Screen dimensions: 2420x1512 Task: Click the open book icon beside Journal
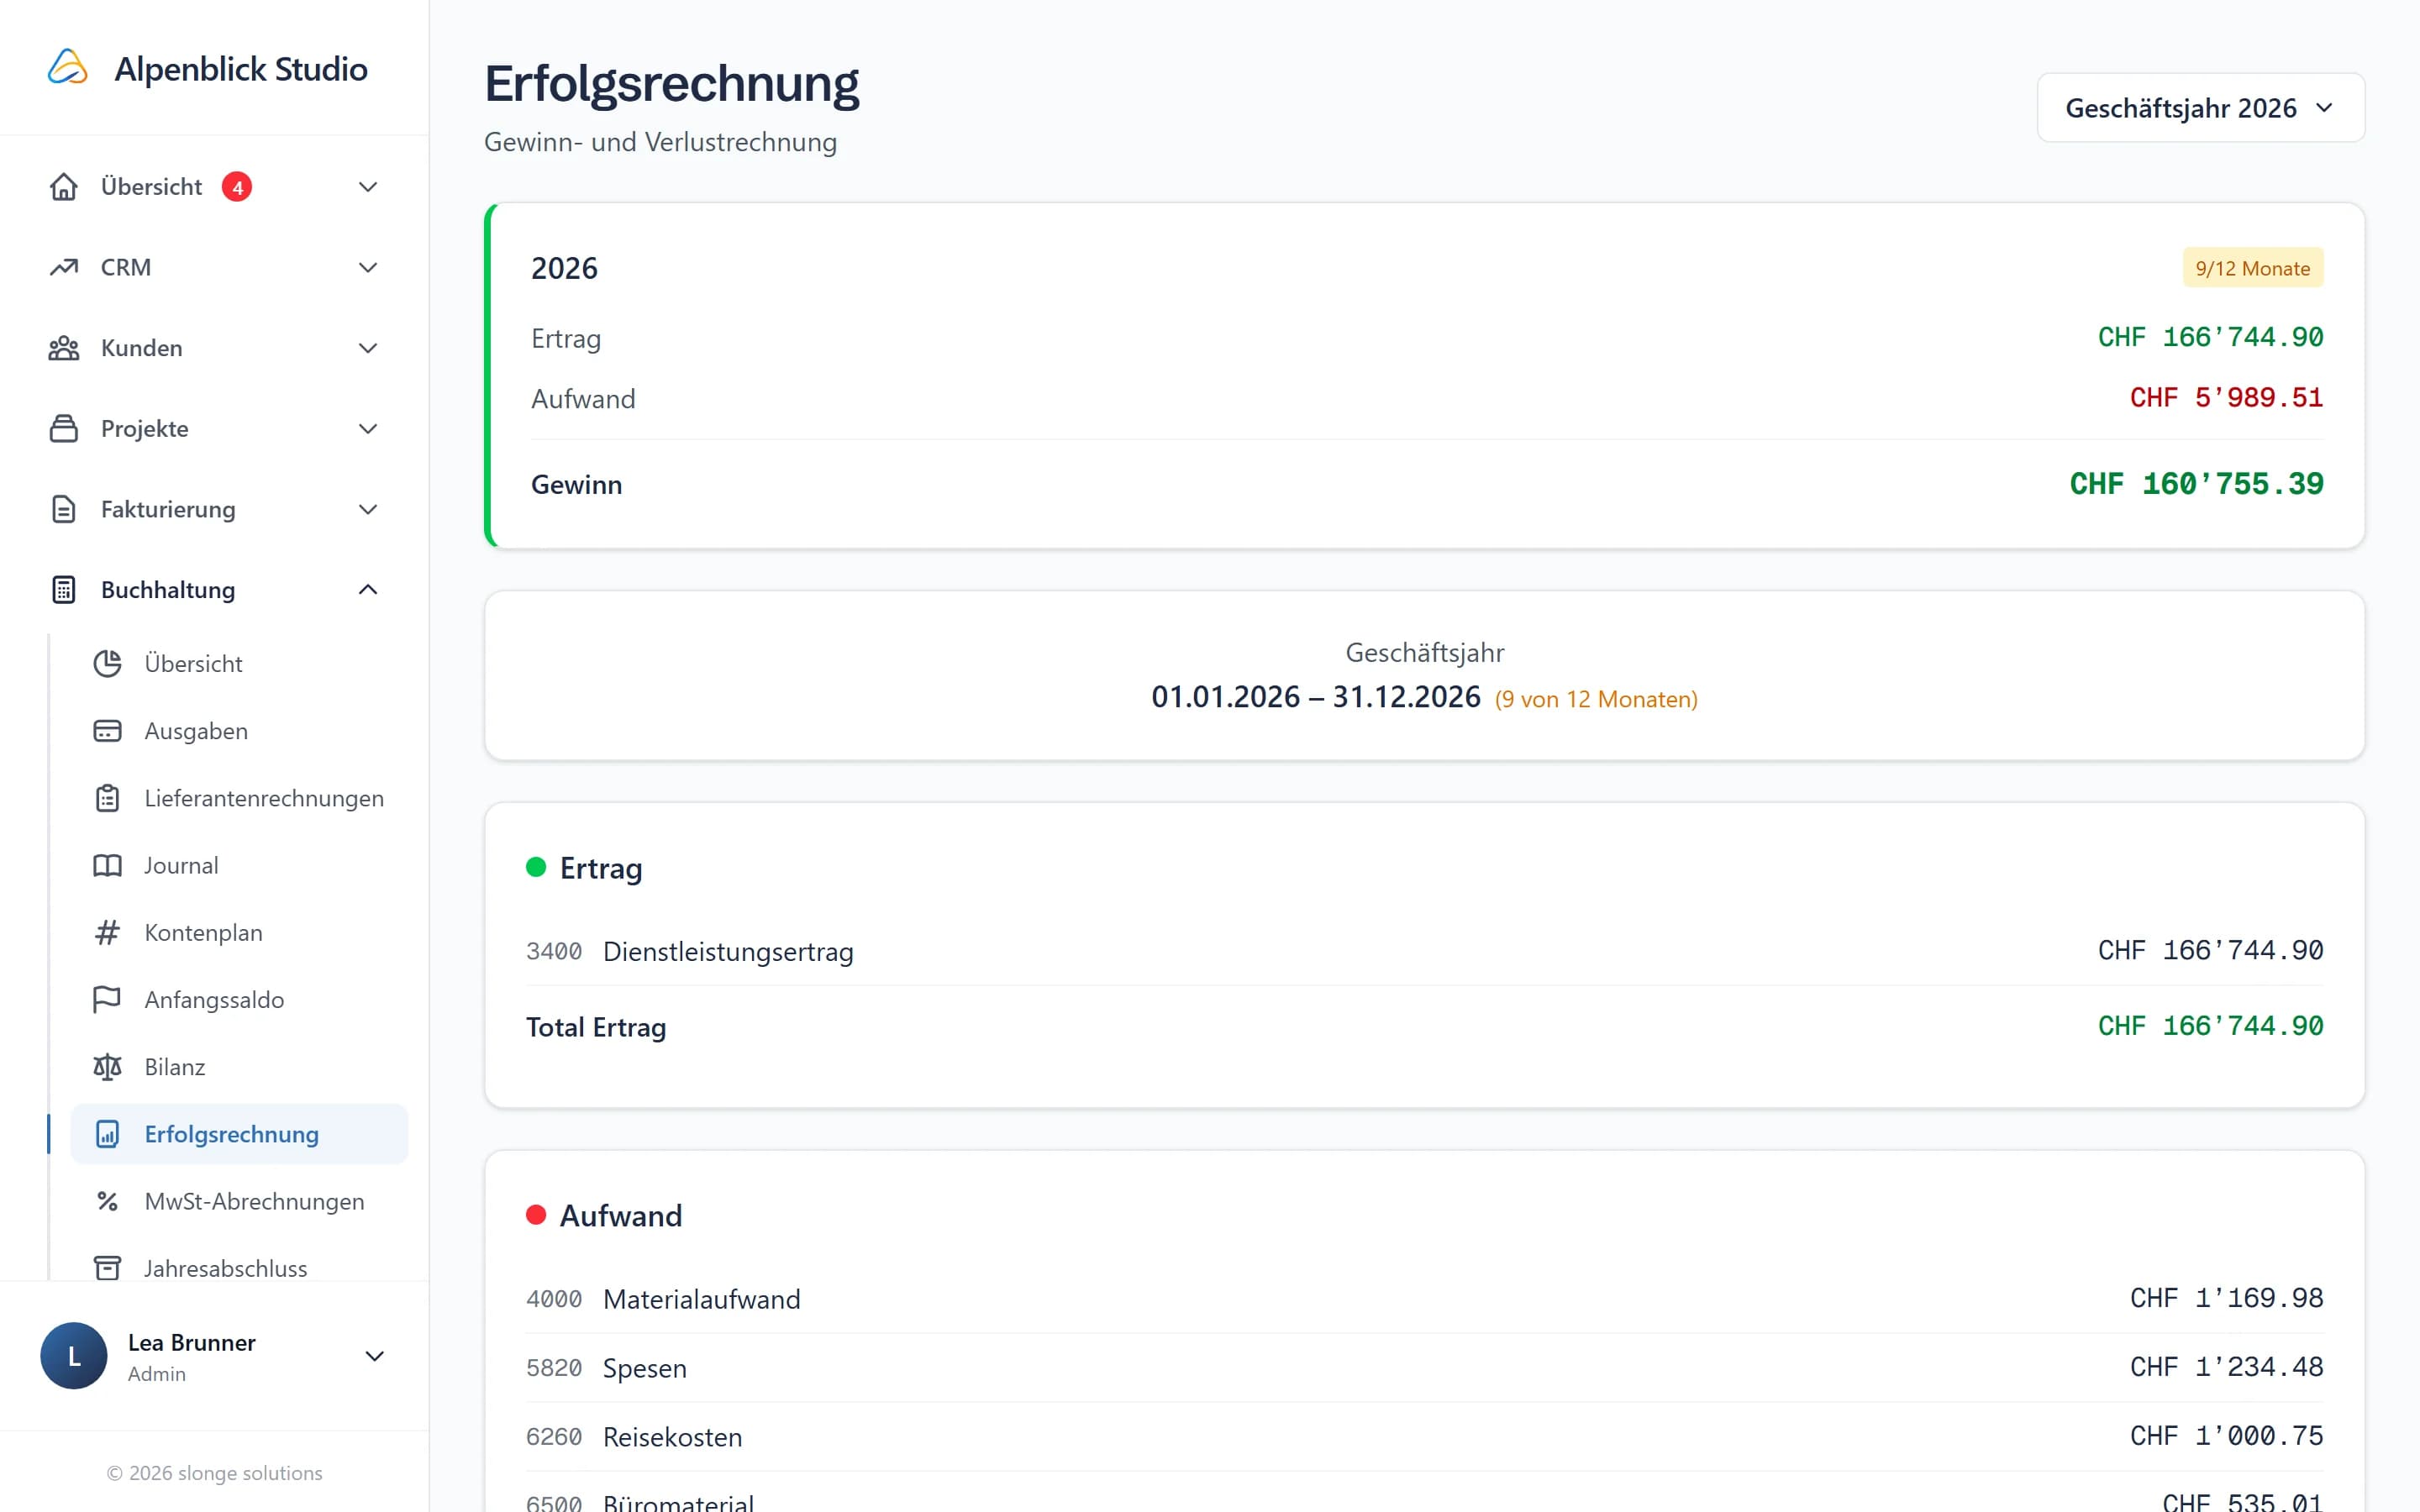[x=107, y=865]
